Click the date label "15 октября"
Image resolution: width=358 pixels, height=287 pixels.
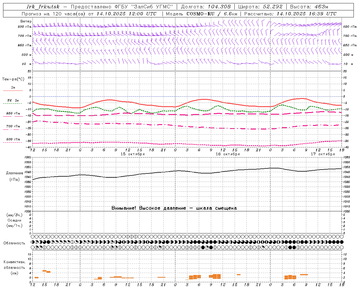click(133, 154)
